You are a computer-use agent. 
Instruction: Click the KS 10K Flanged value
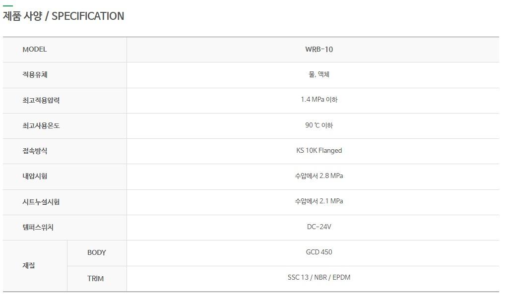pyautogui.click(x=319, y=150)
